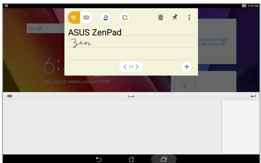Pin the Quick Memo note
261x163 pixels.
pyautogui.click(x=175, y=17)
